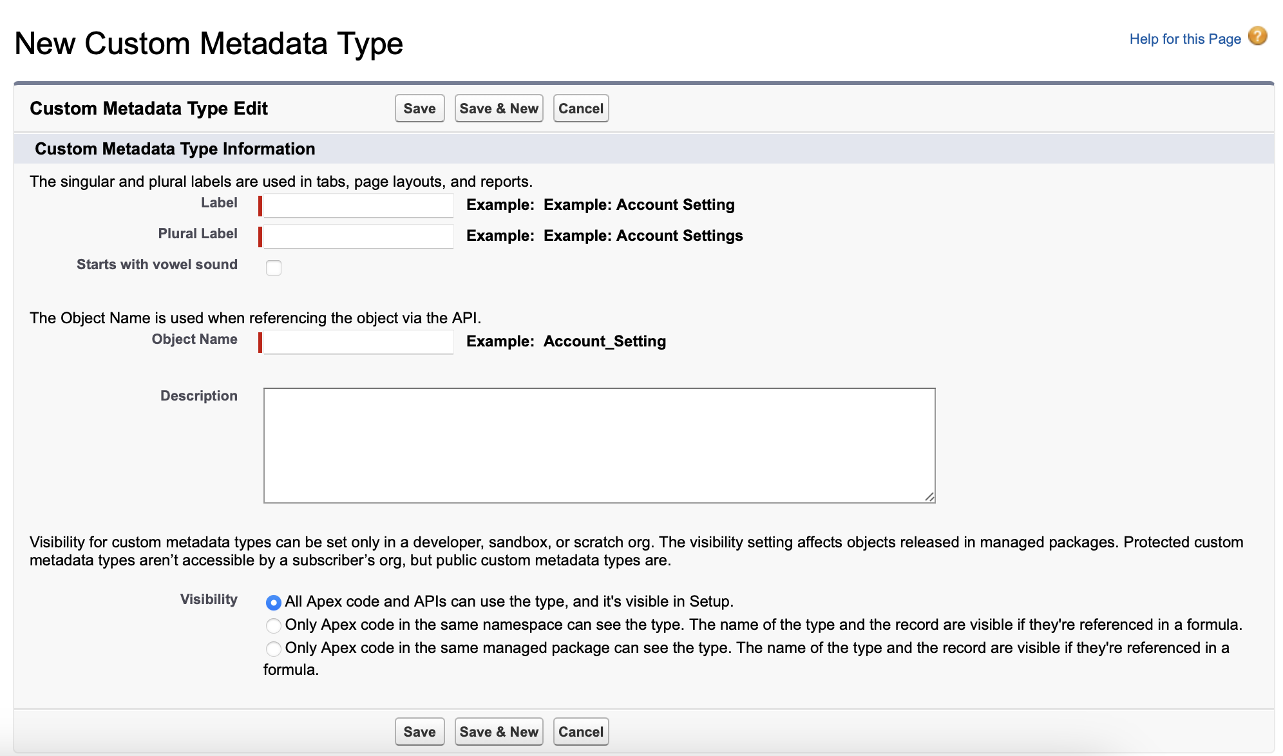
Task: Select visibility limited to same managed package
Action: pos(274,648)
